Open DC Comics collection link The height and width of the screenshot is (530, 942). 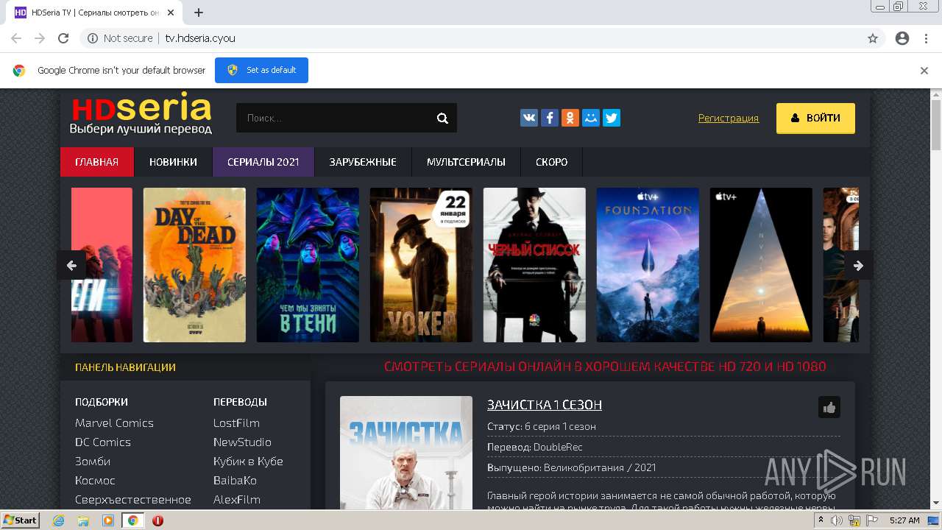point(103,442)
